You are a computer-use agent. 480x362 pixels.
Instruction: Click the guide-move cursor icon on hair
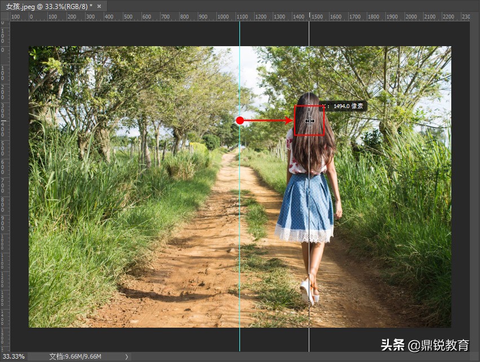coord(309,121)
